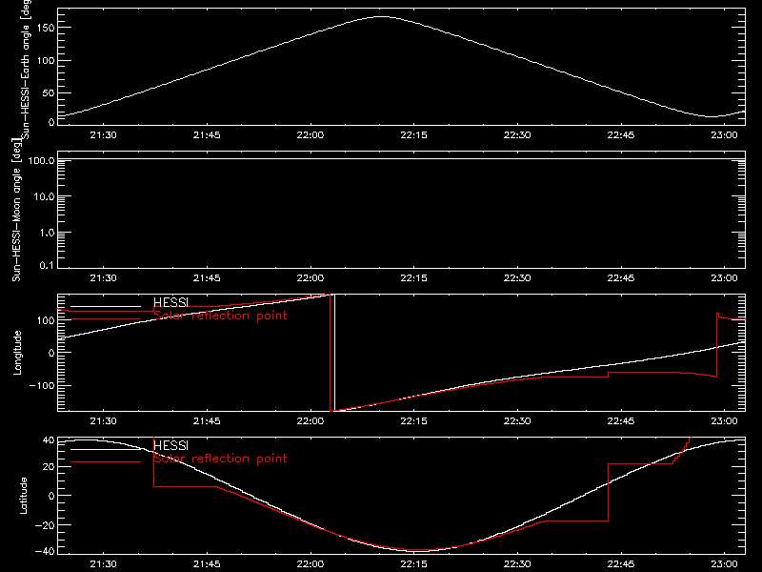Image resolution: width=762 pixels, height=572 pixels.
Task: Click 21:45 time label under Moon angle plot
Action: tap(207, 278)
